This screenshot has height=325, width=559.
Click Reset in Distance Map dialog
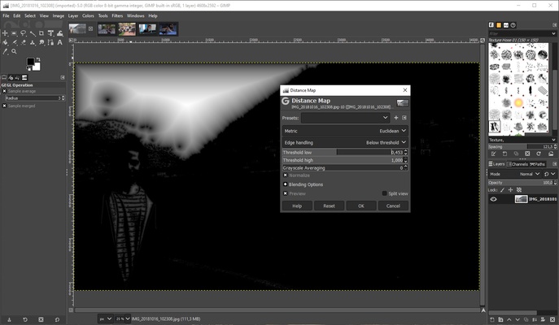point(329,206)
